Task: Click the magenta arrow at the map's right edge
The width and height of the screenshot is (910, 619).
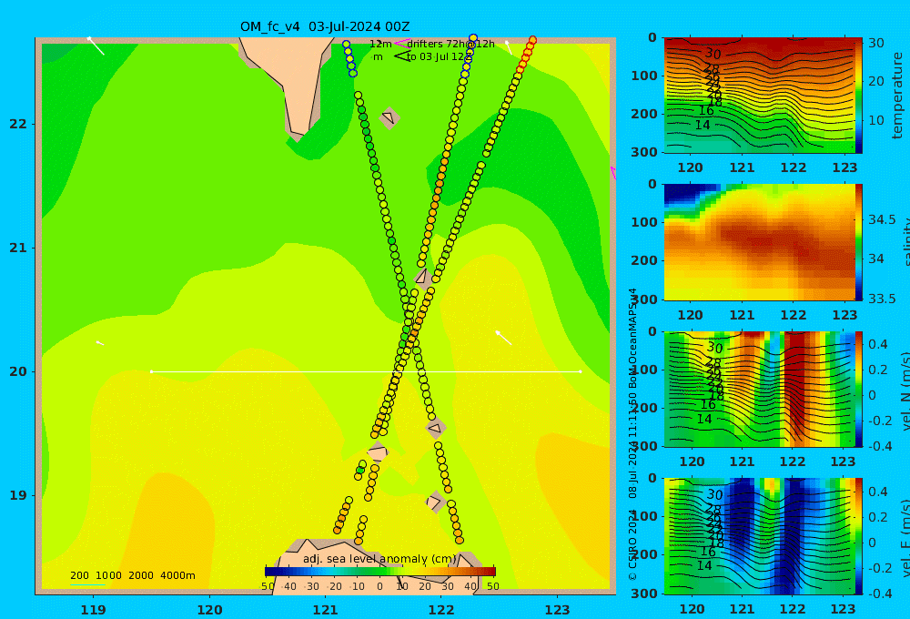Action: click(612, 172)
